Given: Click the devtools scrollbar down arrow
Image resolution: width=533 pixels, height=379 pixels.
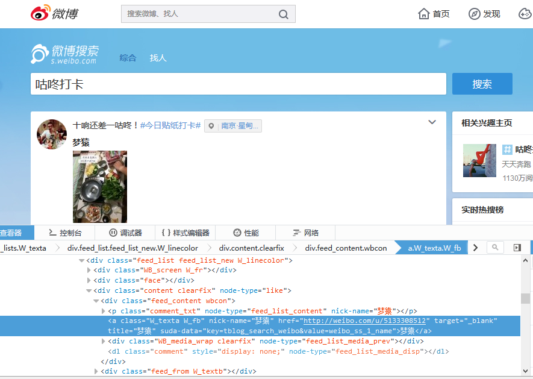Looking at the screenshot, I should (x=525, y=371).
